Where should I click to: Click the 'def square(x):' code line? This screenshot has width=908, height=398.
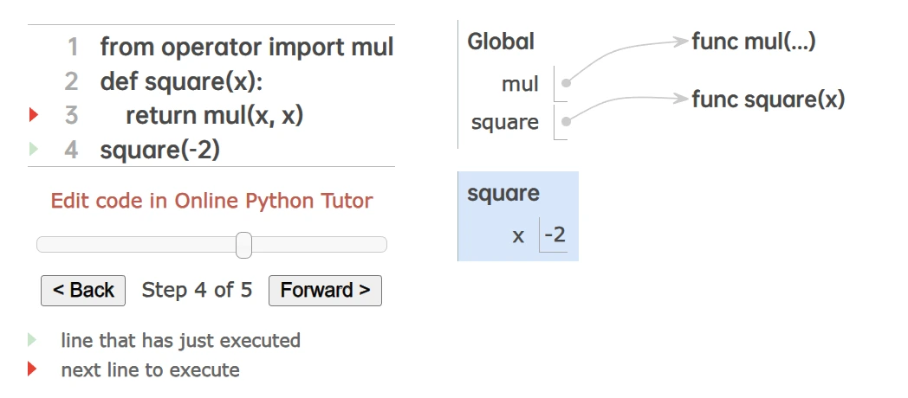(181, 81)
